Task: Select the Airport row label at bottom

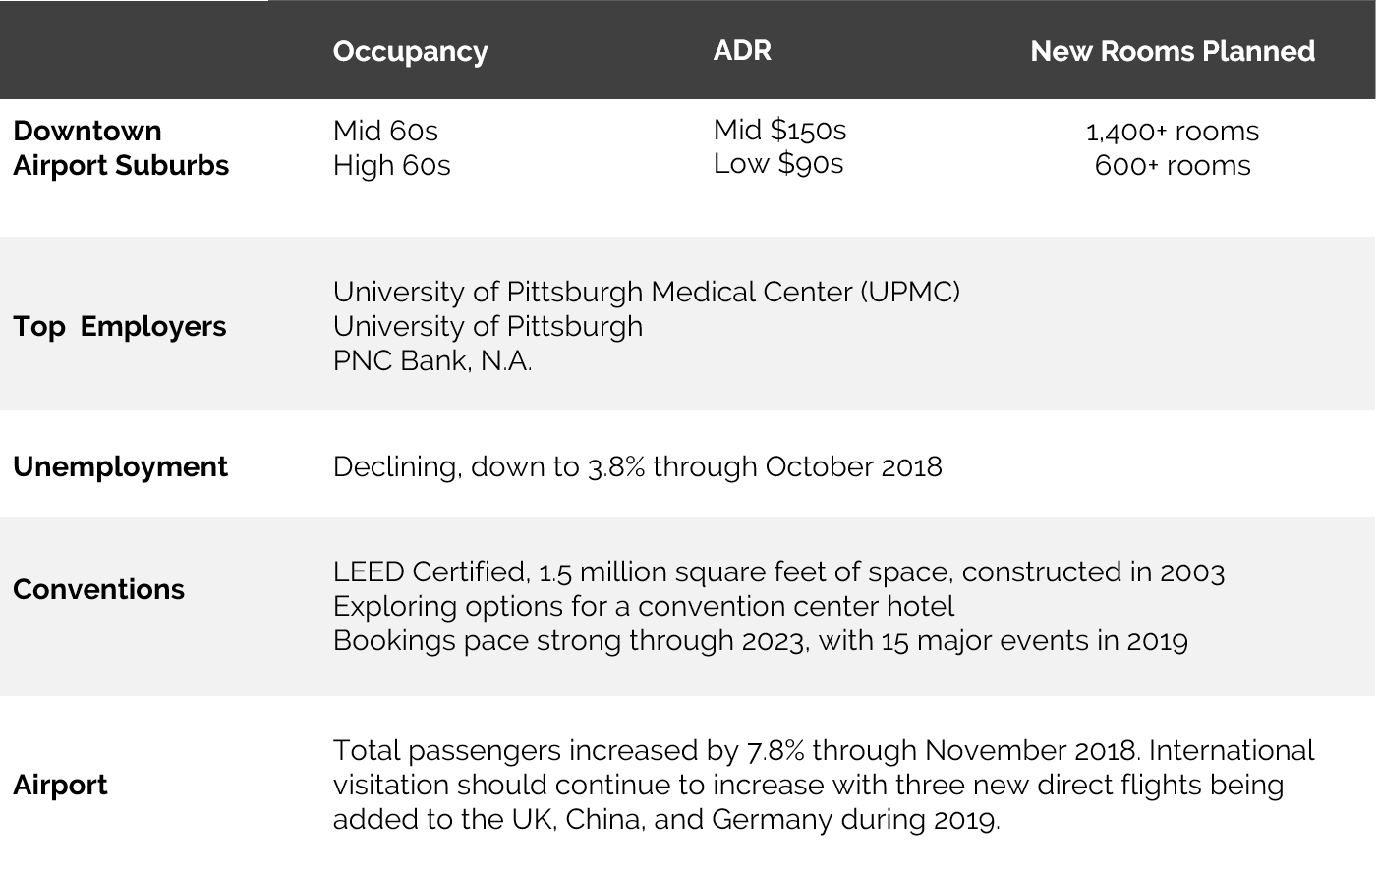Action: (x=60, y=785)
